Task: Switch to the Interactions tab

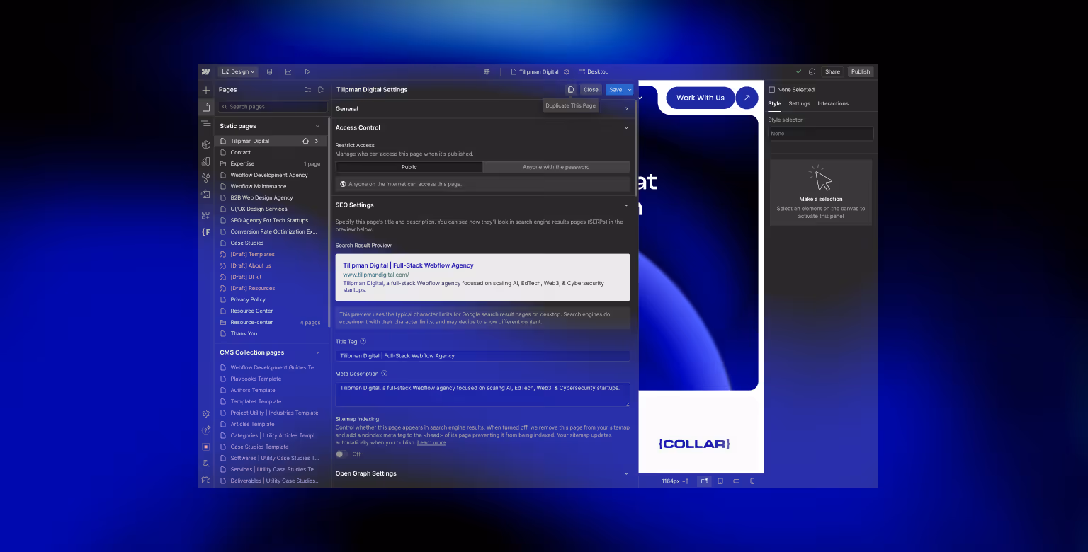Action: [x=833, y=103]
